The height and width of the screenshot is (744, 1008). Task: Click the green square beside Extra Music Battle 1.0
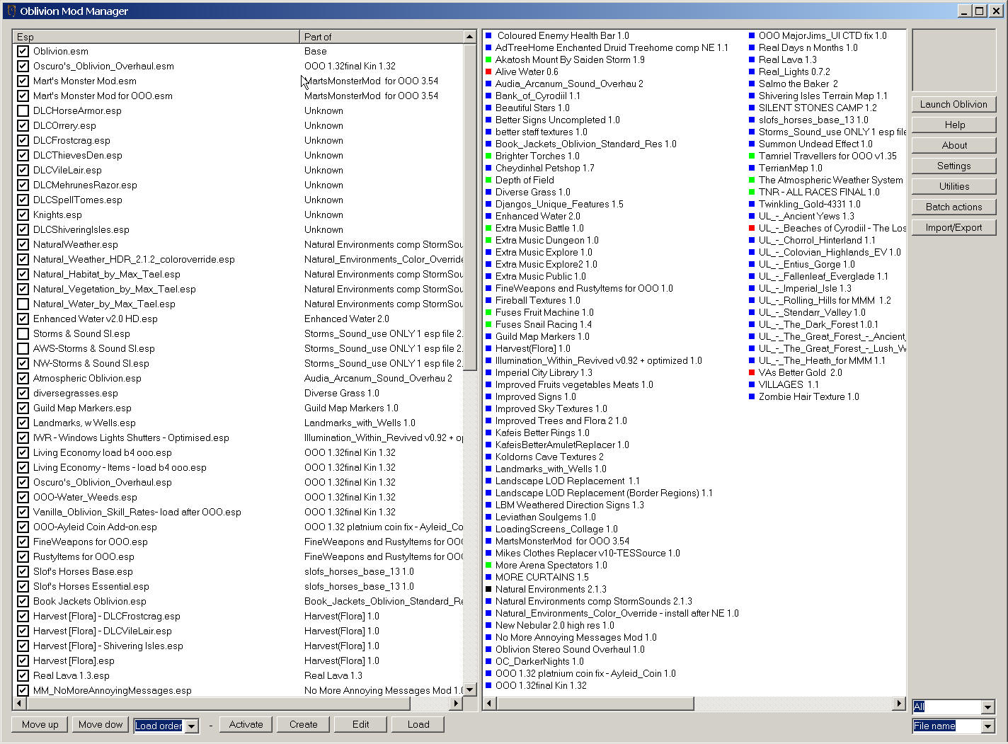(488, 228)
